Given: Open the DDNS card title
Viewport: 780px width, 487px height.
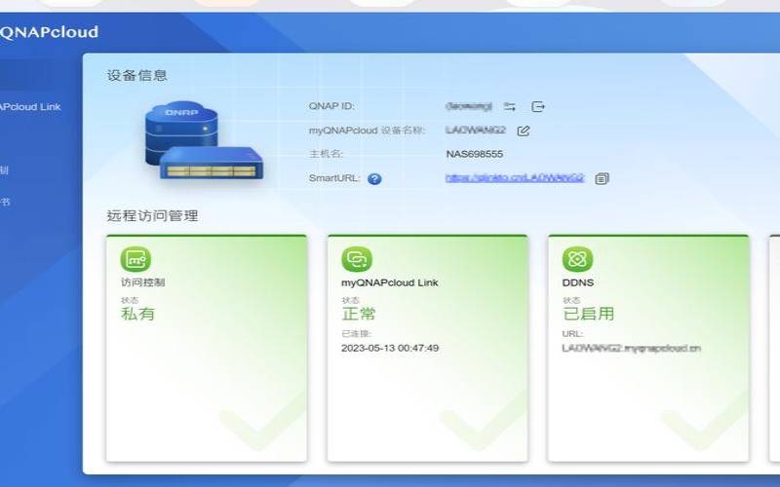Looking at the screenshot, I should point(578,282).
